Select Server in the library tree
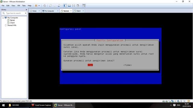The height and width of the screenshot is (108, 193). 12,20
